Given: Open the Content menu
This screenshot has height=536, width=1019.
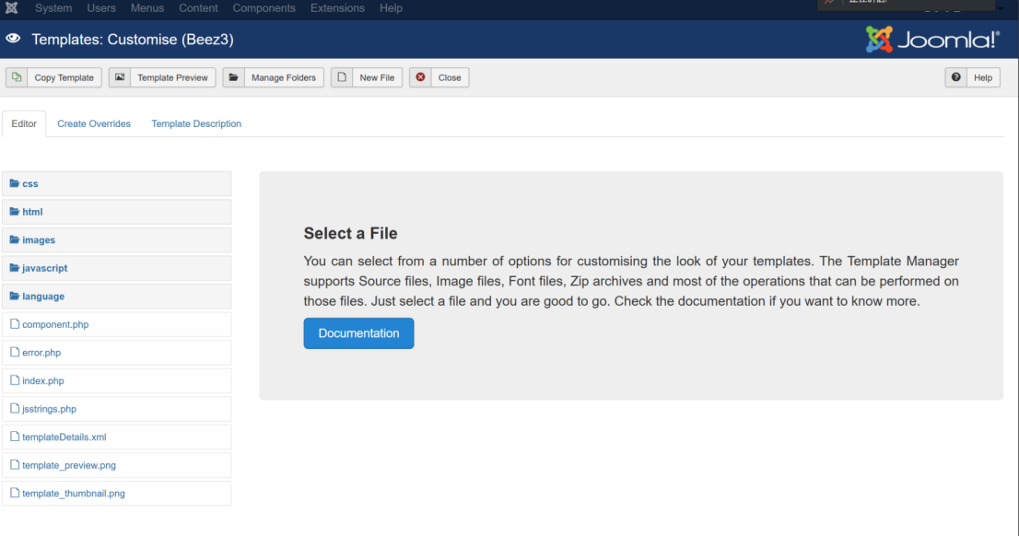Looking at the screenshot, I should [198, 8].
